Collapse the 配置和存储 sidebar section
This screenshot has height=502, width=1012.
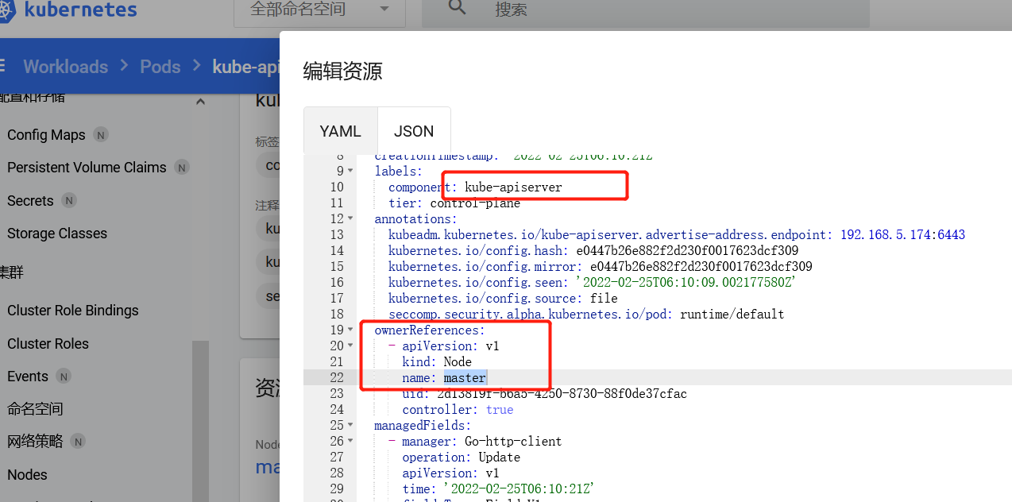200,101
